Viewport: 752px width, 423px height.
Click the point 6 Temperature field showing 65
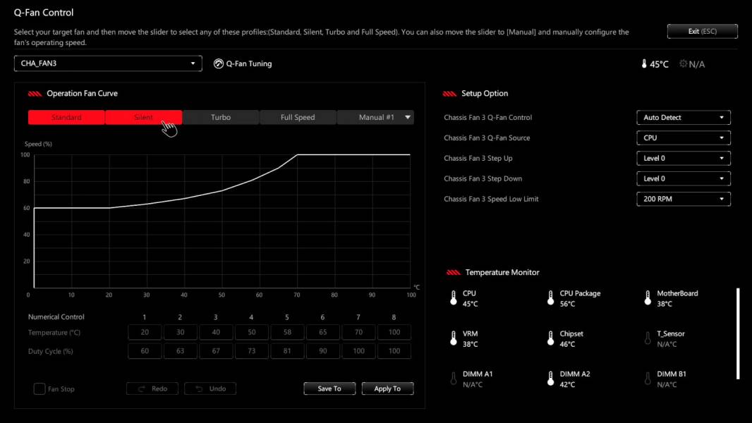coord(323,332)
